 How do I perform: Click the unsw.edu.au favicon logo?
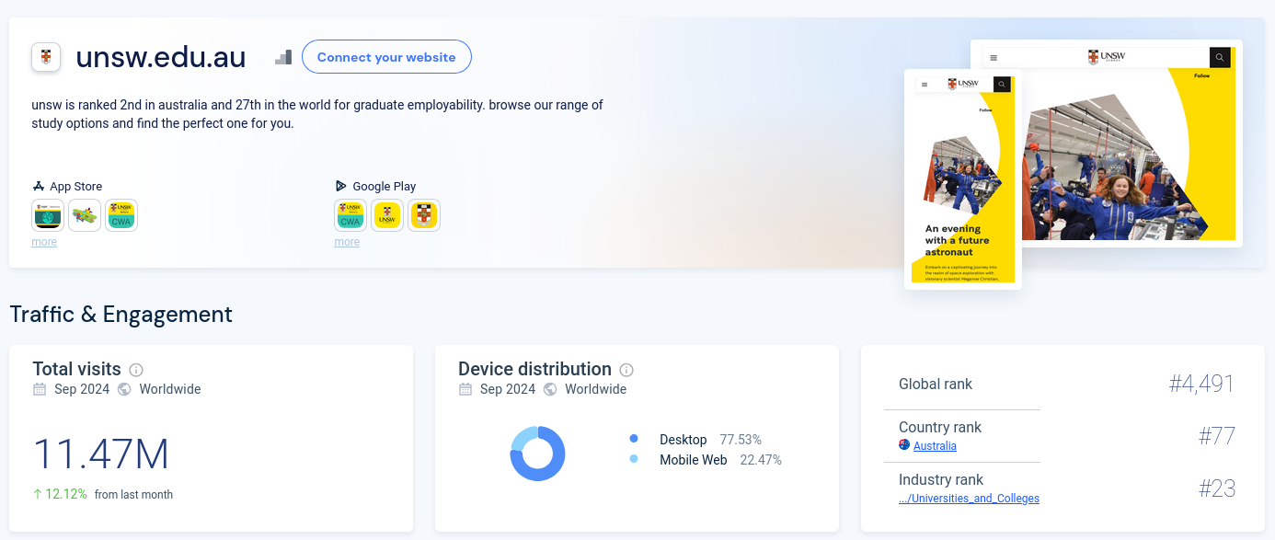46,57
